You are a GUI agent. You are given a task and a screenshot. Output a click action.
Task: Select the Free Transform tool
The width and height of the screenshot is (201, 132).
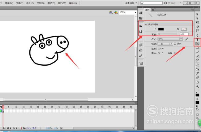[x=197, y=22]
